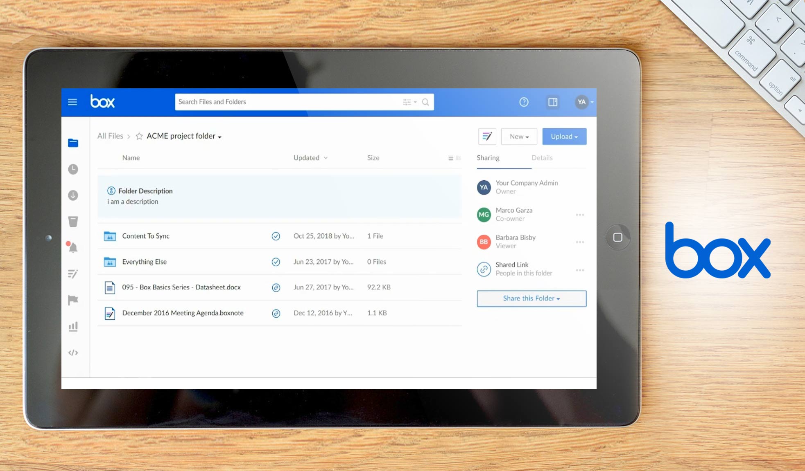Viewport: 805px width, 471px height.
Task: Toggle the sidebar panel layout icon
Action: pos(552,102)
